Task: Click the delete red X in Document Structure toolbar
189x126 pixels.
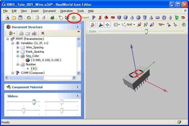Action: point(43,33)
